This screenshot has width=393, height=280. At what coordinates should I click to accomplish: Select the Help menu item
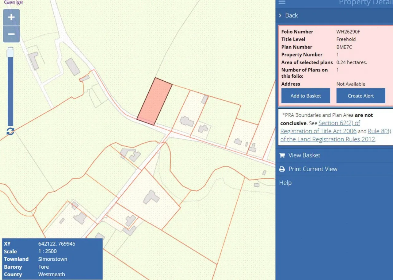(285, 183)
